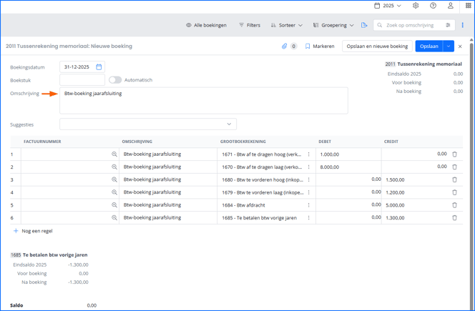Screen dimensions: 475x311
Task: Open the 2025 year selector
Action: coord(388,6)
